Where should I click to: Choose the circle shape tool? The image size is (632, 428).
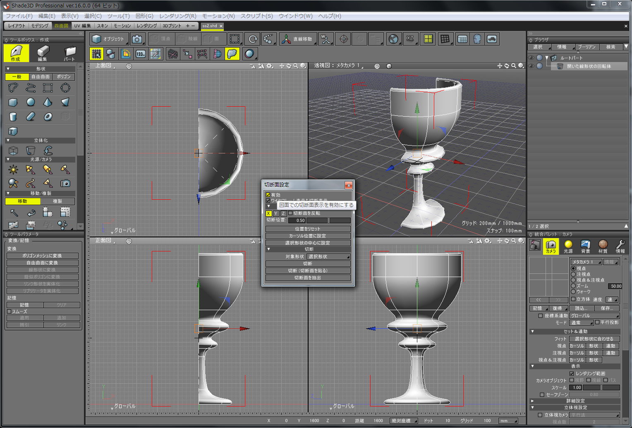click(x=65, y=88)
